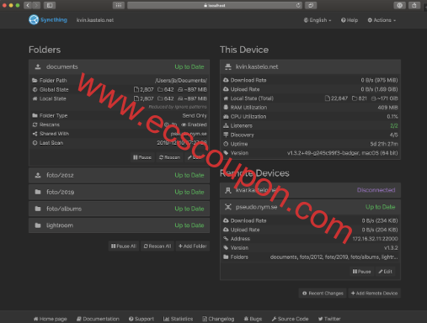Click the Send Only folder type value

coord(195,115)
